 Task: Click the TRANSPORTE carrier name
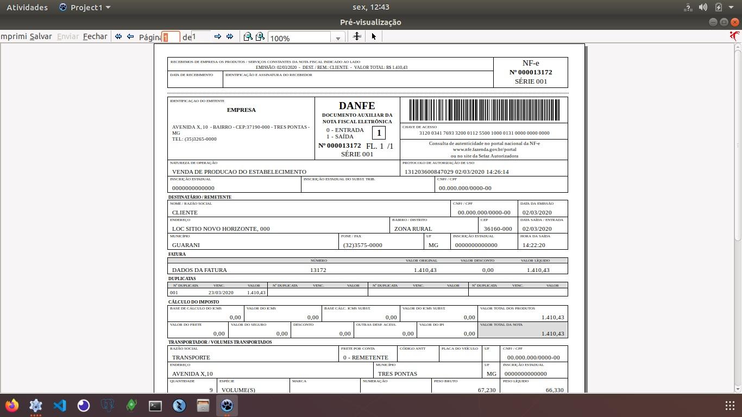coord(191,357)
